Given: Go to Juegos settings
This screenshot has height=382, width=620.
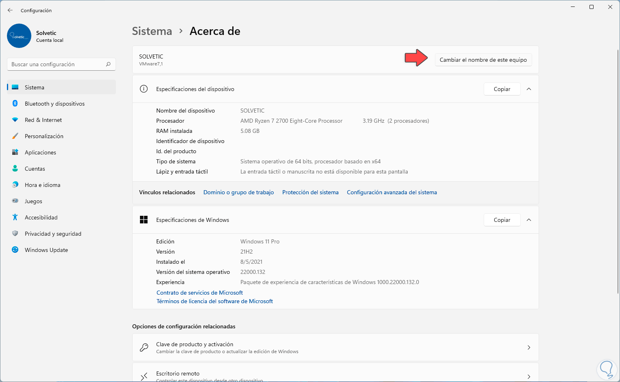Looking at the screenshot, I should (x=61, y=201).
